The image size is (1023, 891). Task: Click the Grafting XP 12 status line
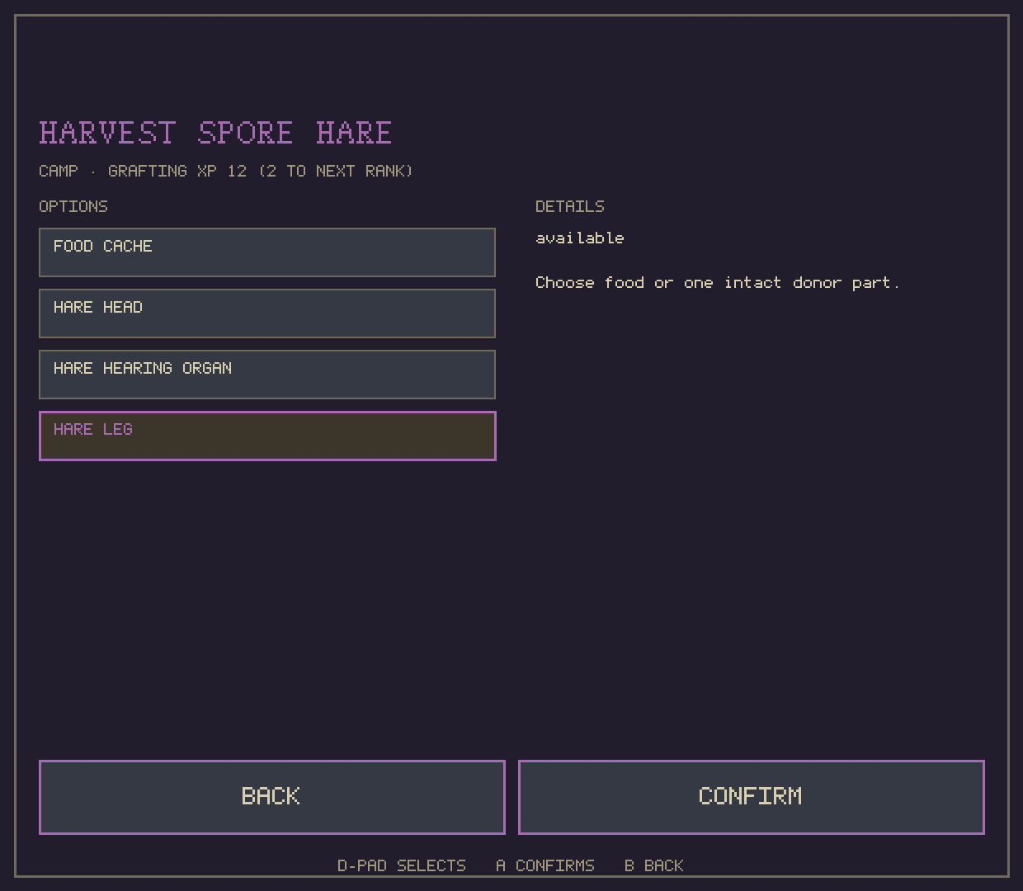tap(226, 171)
